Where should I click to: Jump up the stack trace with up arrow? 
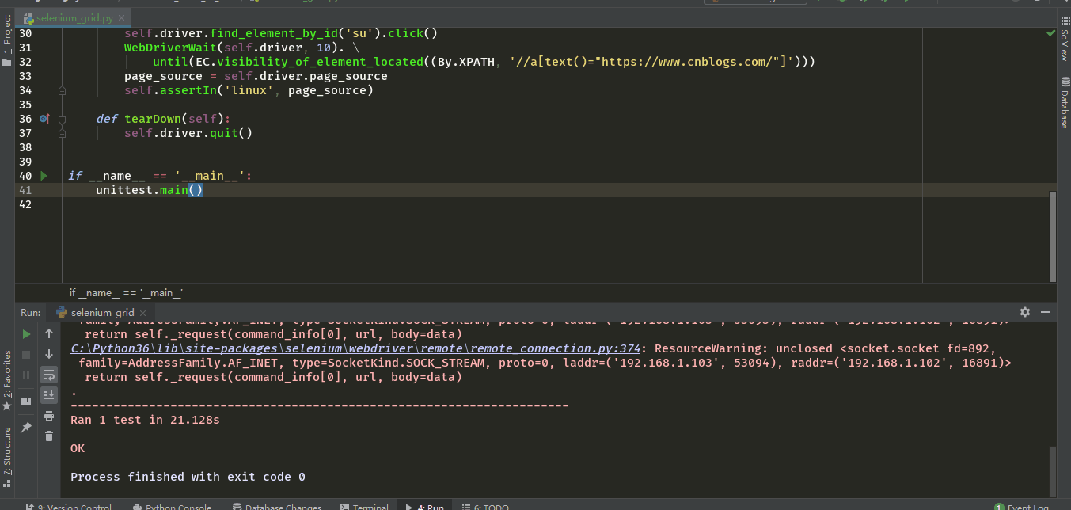tap(49, 334)
